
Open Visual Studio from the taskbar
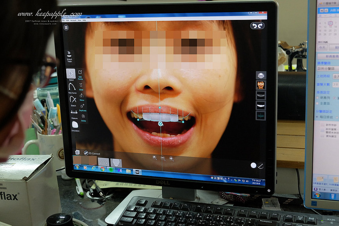[x=119, y=171]
